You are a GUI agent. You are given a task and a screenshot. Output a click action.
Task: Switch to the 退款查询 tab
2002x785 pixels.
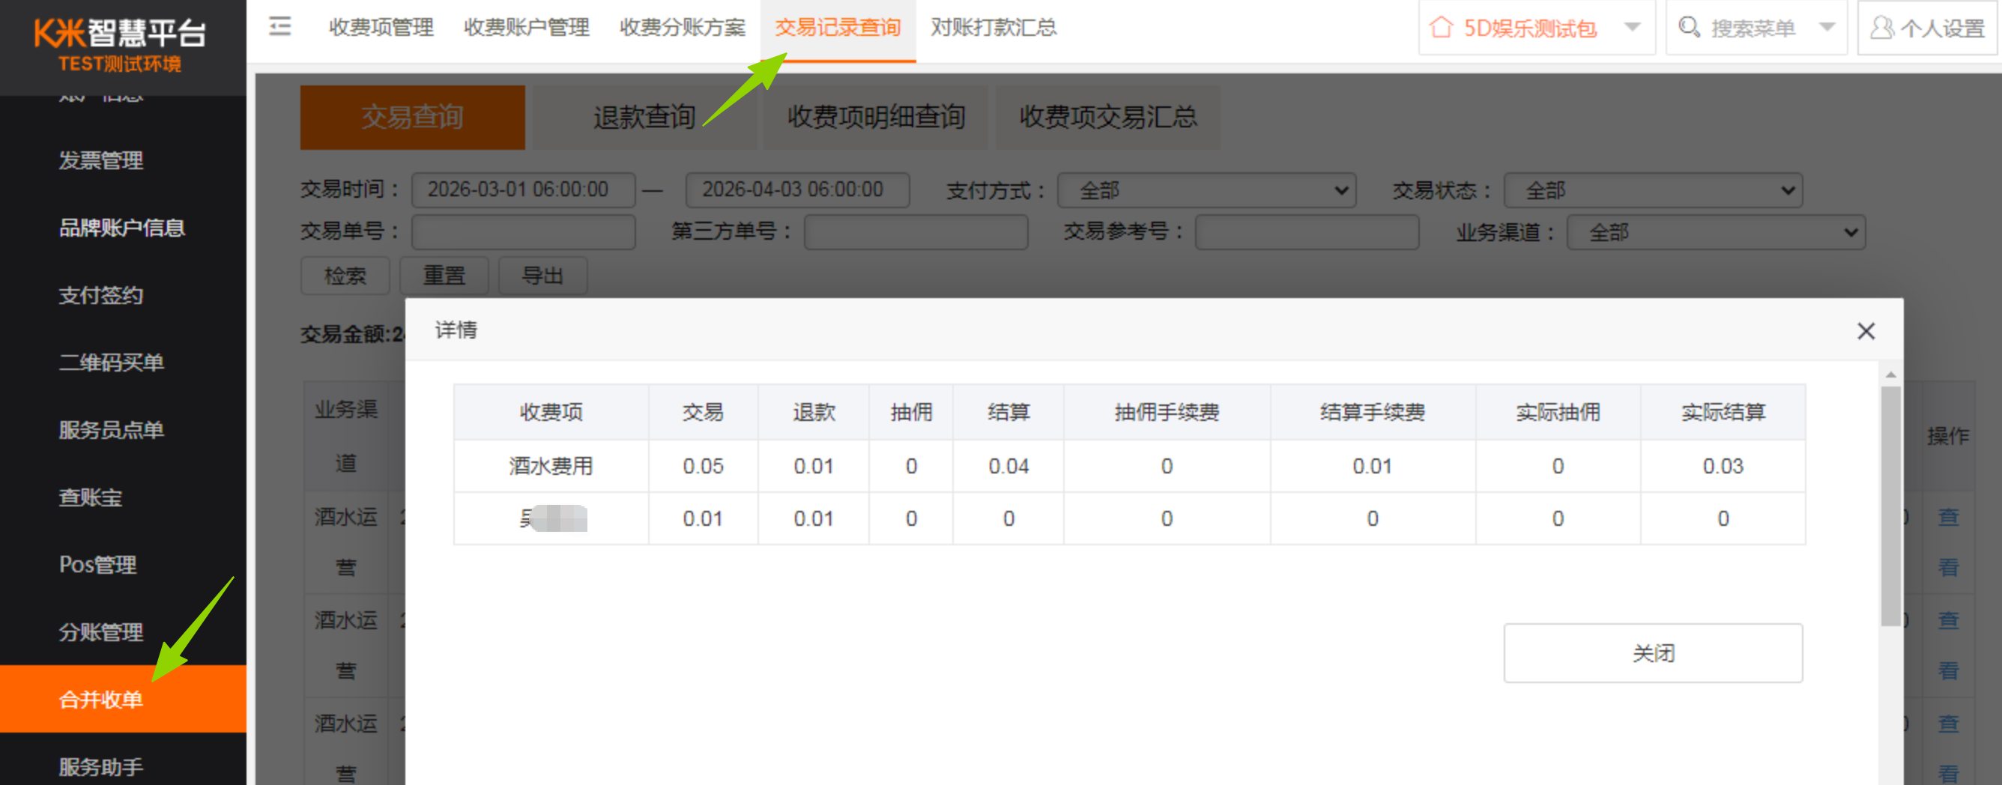coord(644,118)
